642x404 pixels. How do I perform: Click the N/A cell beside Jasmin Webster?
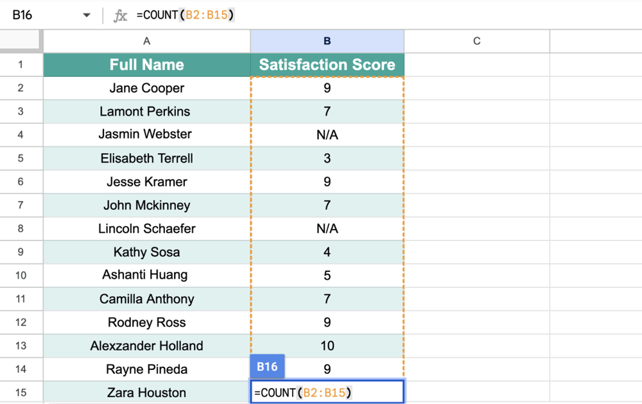[327, 135]
